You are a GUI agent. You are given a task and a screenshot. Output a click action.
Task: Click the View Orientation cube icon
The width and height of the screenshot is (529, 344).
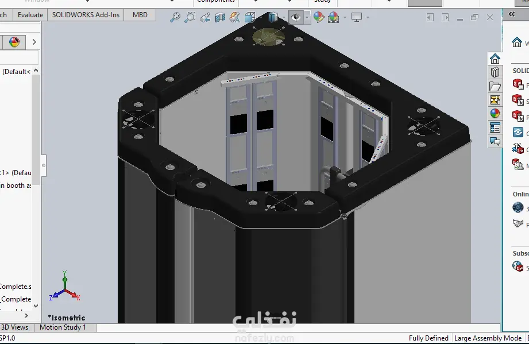pyautogui.click(x=250, y=17)
